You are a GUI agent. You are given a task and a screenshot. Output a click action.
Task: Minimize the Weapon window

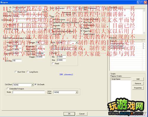pos(138,2)
